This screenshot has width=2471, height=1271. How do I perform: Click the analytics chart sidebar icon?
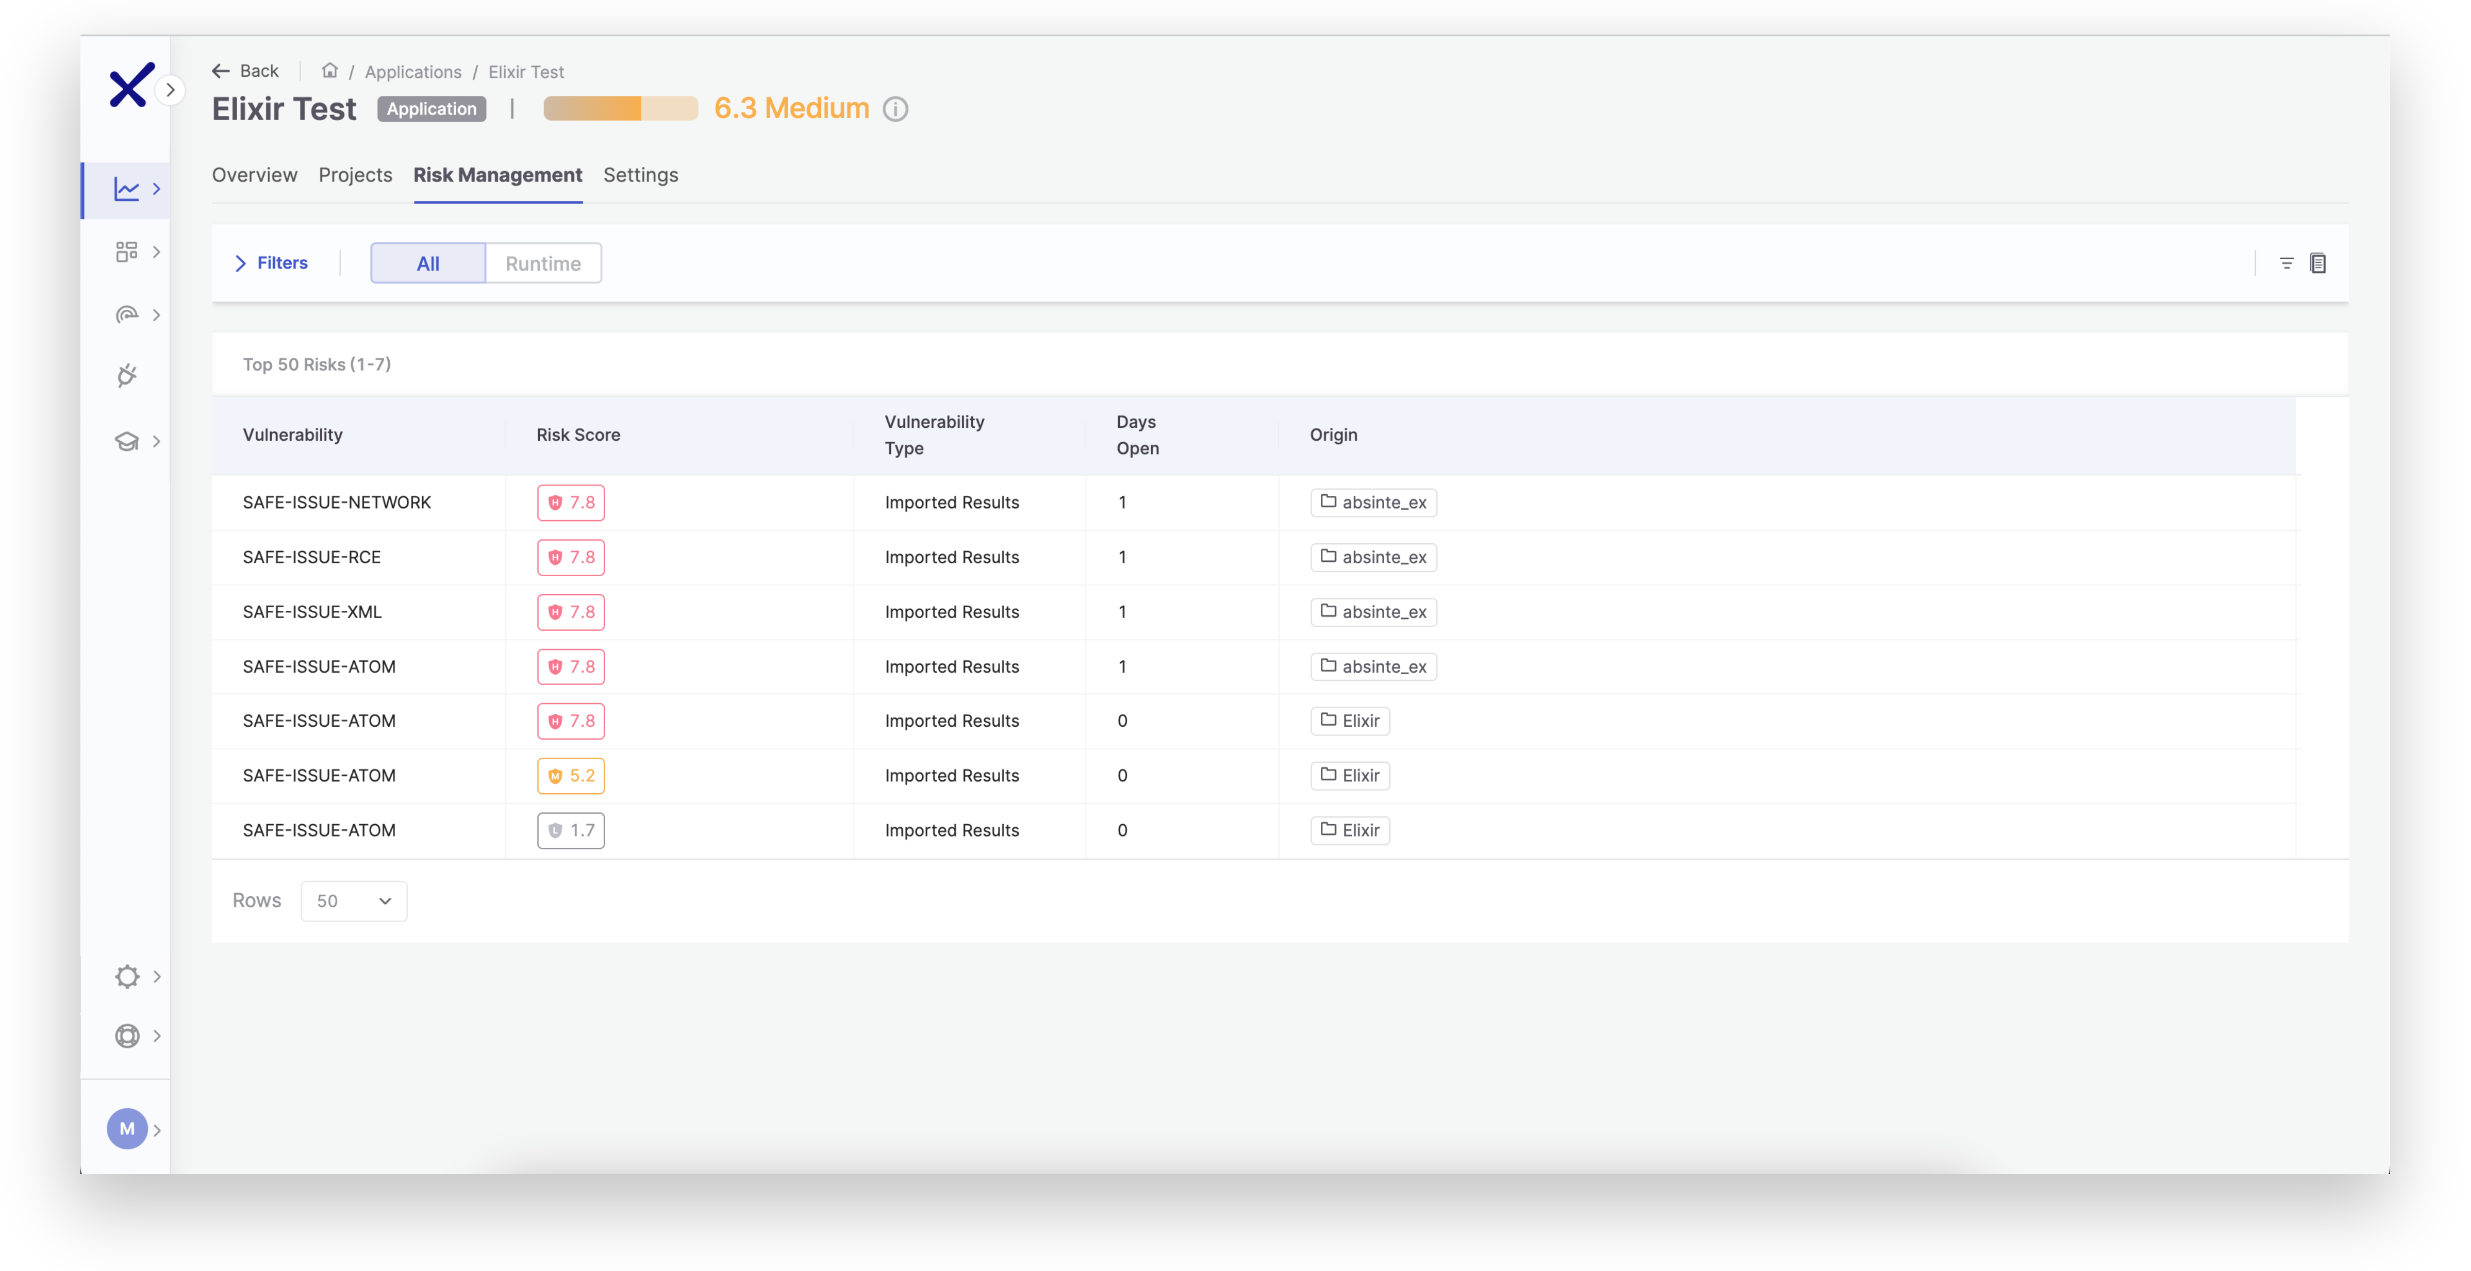coord(127,189)
